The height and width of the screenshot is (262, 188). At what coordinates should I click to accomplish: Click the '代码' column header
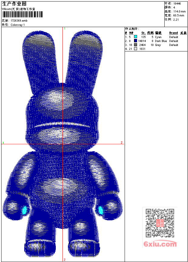point(150,33)
